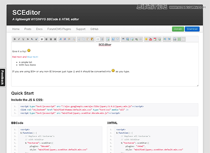
Task: Click the cut icon
Action: pyautogui.click(x=79, y=39)
